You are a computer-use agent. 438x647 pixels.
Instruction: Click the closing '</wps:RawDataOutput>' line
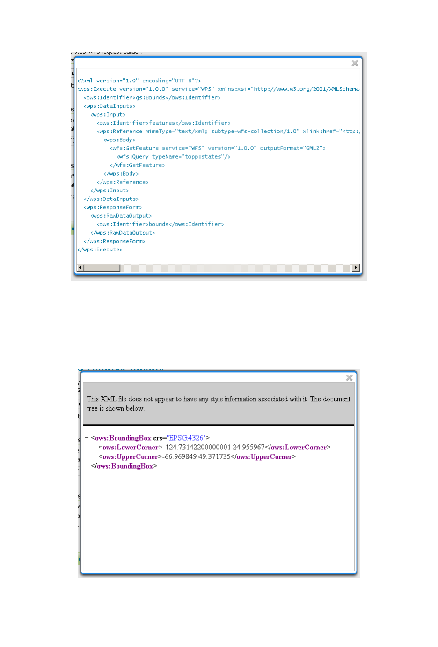[123, 232]
